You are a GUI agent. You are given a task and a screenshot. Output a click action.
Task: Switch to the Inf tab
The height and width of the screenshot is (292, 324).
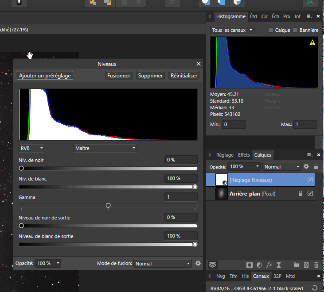pyautogui.click(x=297, y=16)
